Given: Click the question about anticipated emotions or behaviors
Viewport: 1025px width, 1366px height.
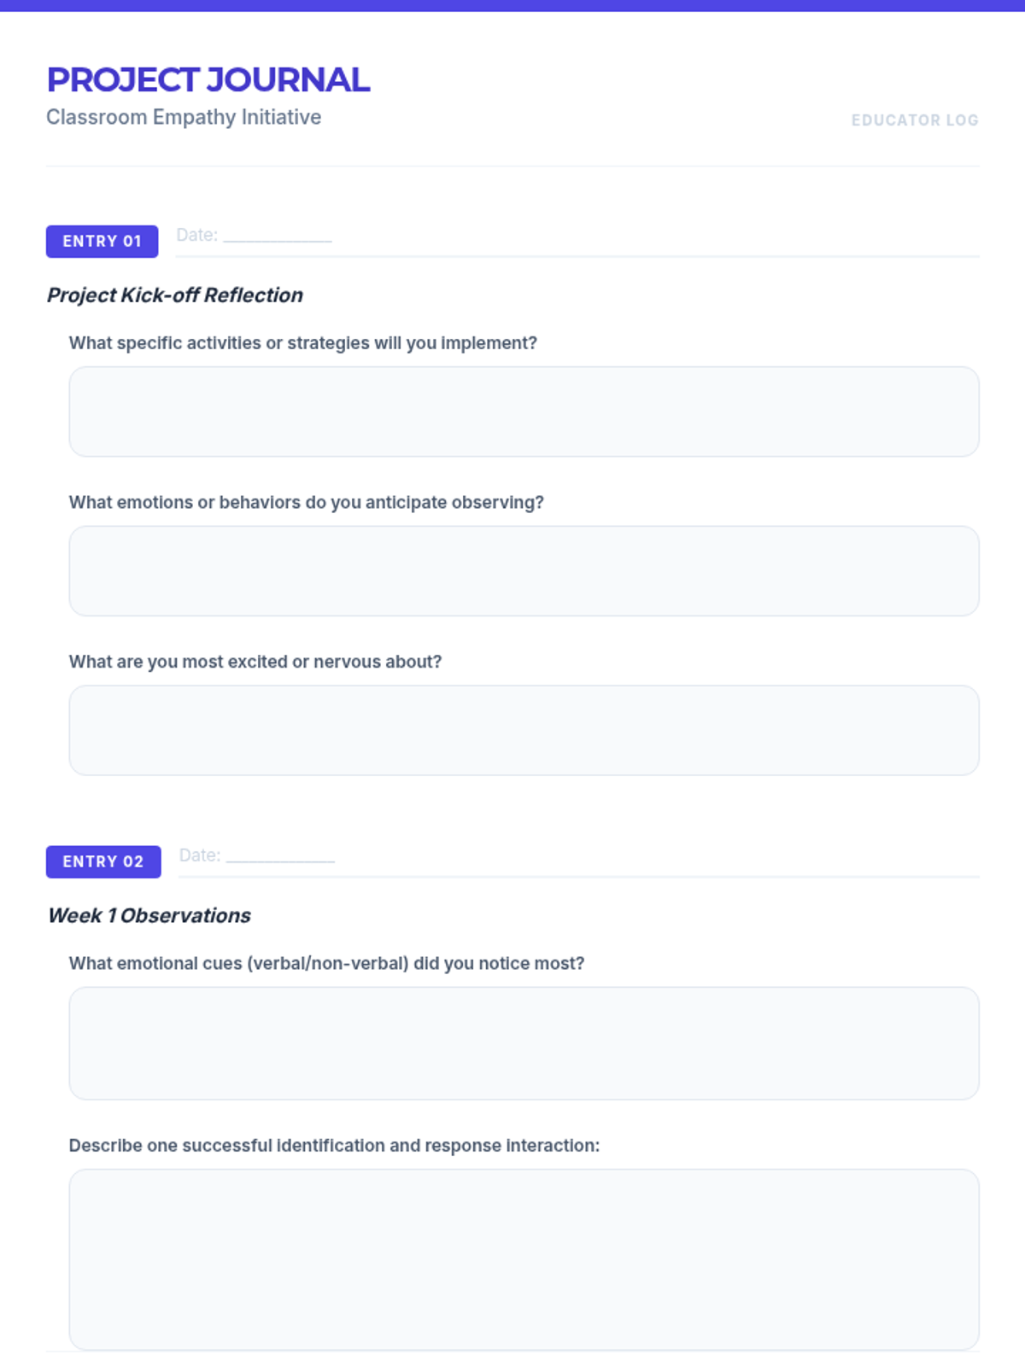Looking at the screenshot, I should coord(307,502).
